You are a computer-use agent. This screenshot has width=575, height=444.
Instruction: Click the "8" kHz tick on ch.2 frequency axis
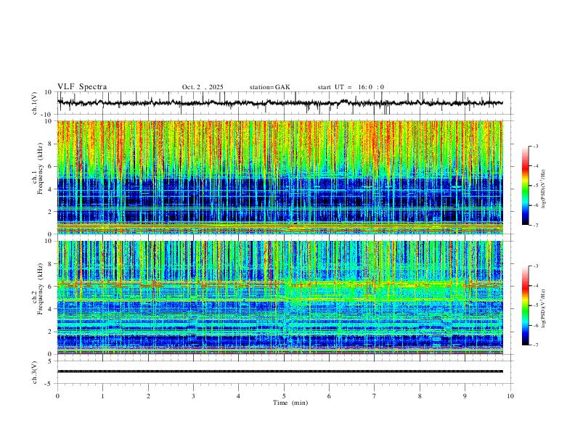[52, 264]
